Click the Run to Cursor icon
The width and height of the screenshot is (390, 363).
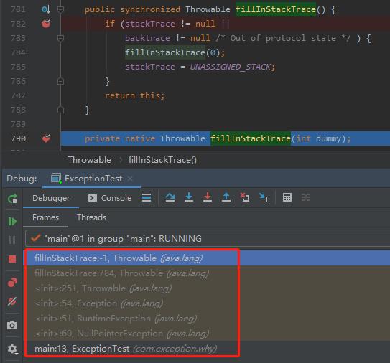tap(264, 198)
